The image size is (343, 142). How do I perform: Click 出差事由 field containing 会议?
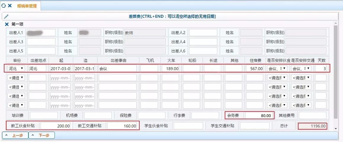click(x=118, y=69)
